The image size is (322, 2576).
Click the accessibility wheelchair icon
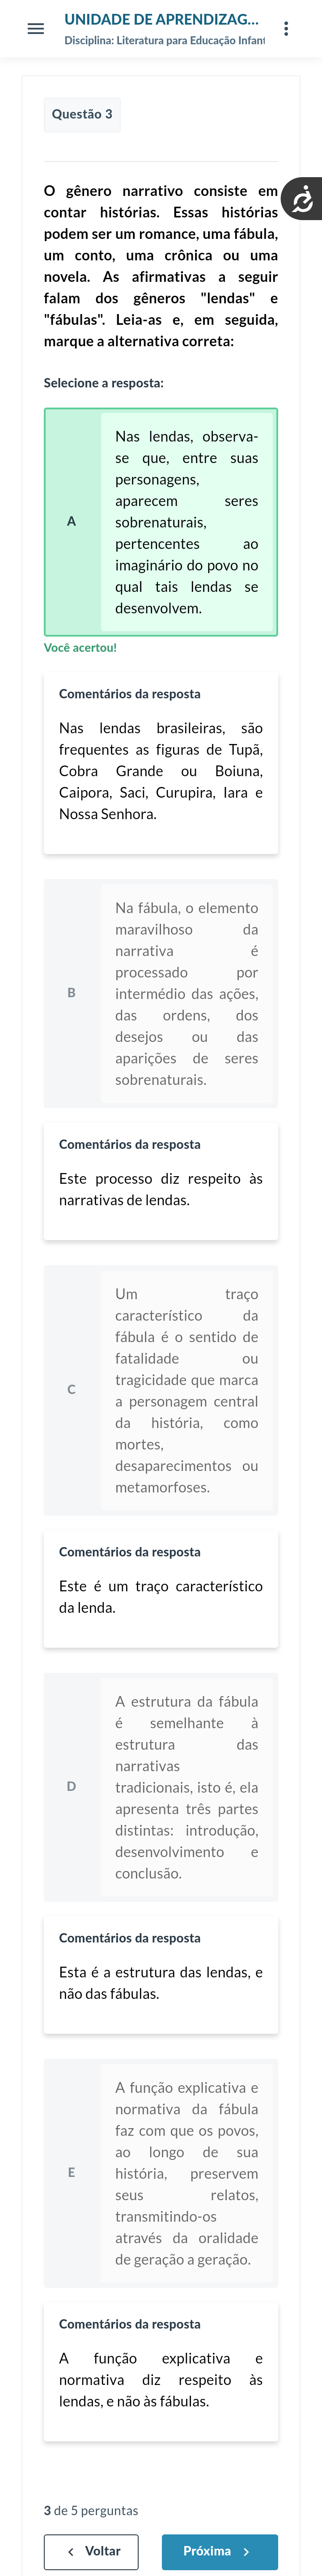pyautogui.click(x=302, y=200)
